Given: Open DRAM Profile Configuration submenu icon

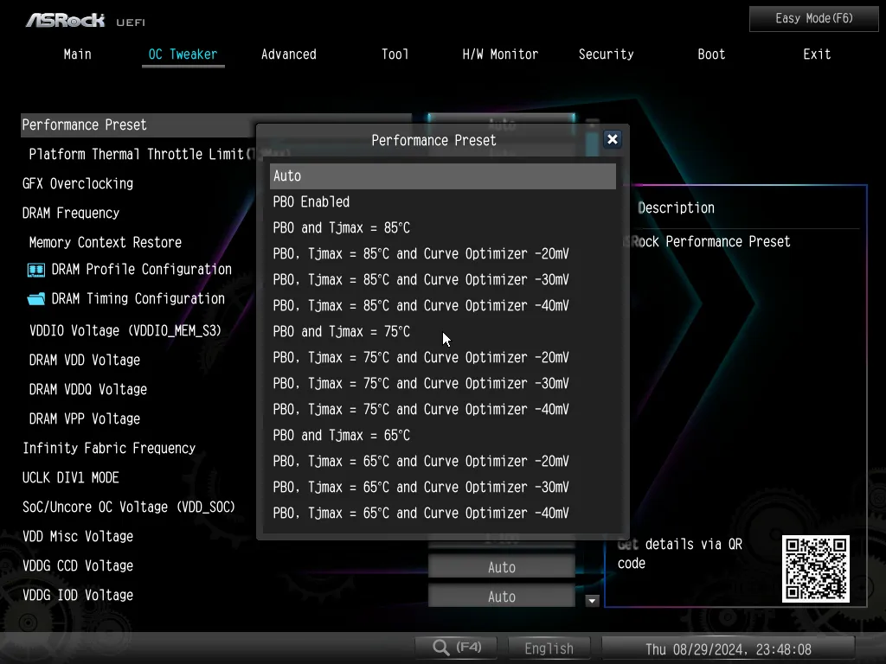Looking at the screenshot, I should point(36,270).
